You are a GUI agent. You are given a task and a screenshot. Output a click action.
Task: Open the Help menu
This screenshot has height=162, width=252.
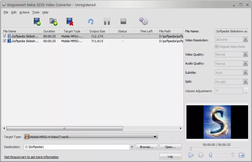pyautogui.click(x=45, y=12)
